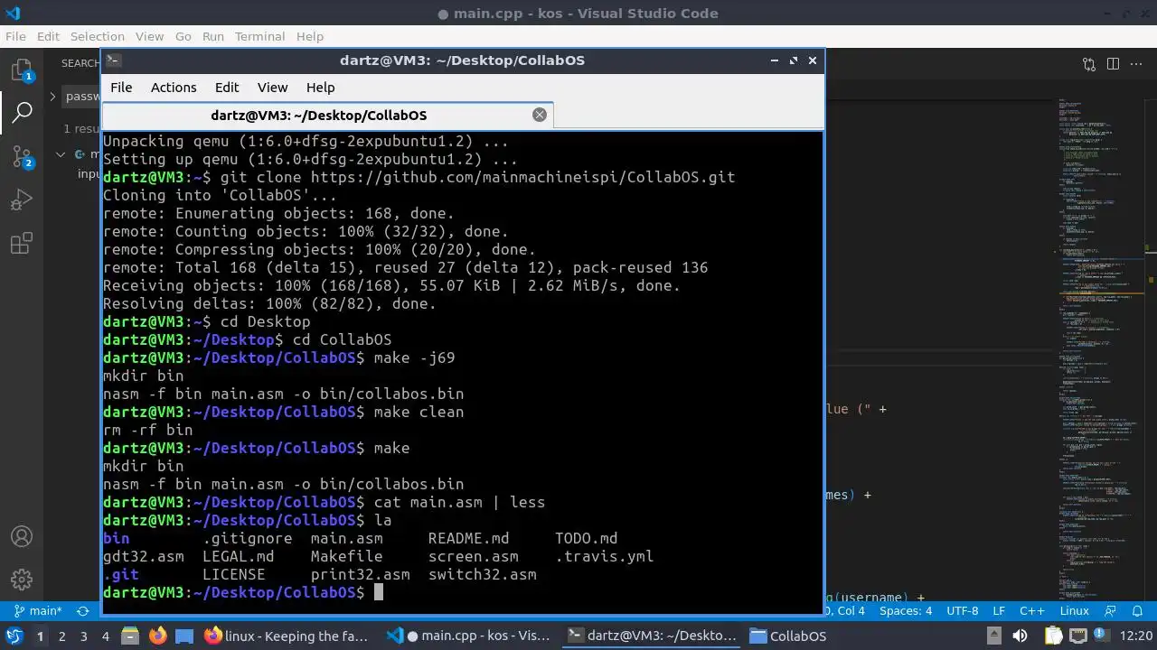This screenshot has width=1157, height=650.
Task: Split the VS Code editor right
Action: point(1113,64)
